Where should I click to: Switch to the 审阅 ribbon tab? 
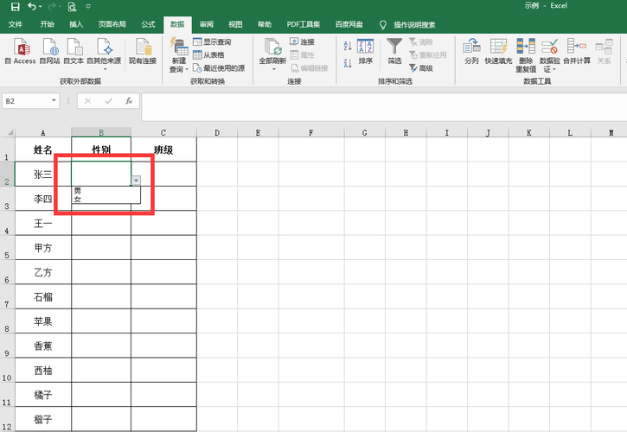(207, 24)
